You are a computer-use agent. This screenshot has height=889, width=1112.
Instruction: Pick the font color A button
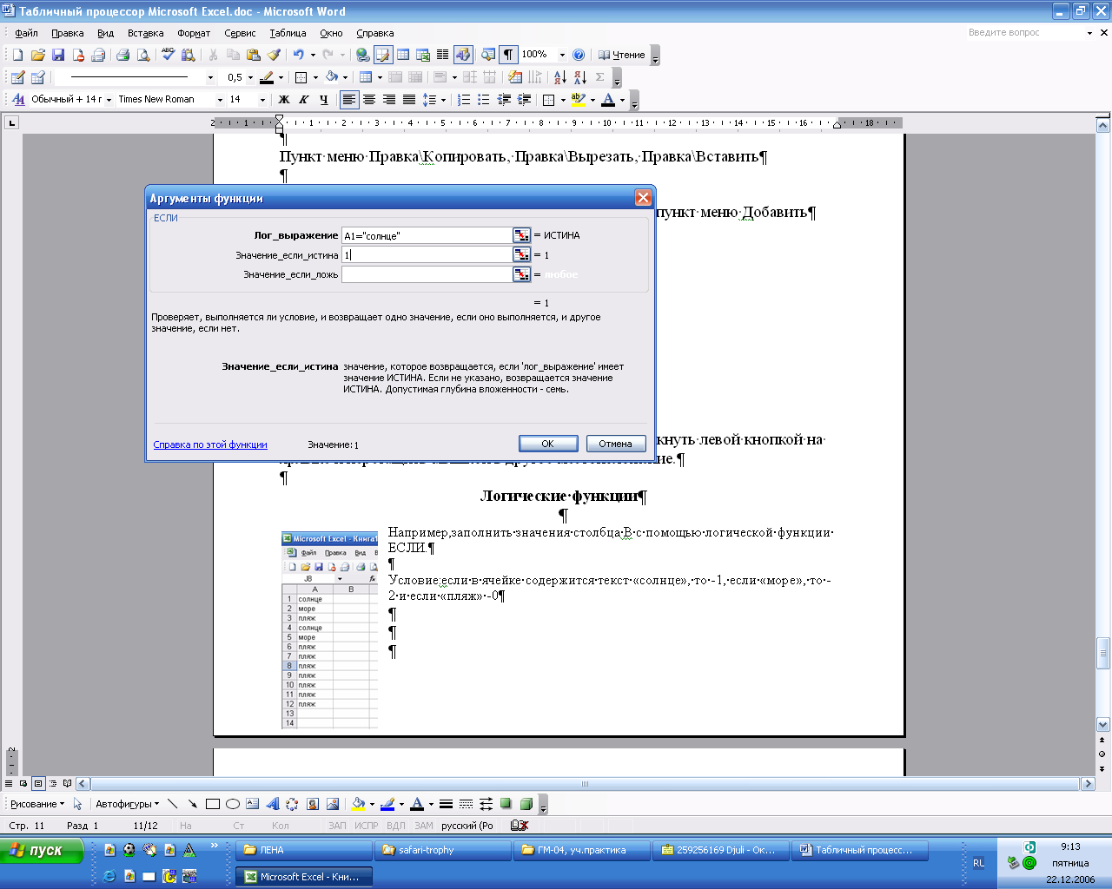(x=608, y=100)
